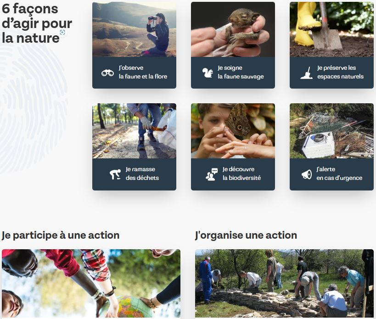Click the baby squirrel in hands photo
Screen dimensions: 376x319
233,29
